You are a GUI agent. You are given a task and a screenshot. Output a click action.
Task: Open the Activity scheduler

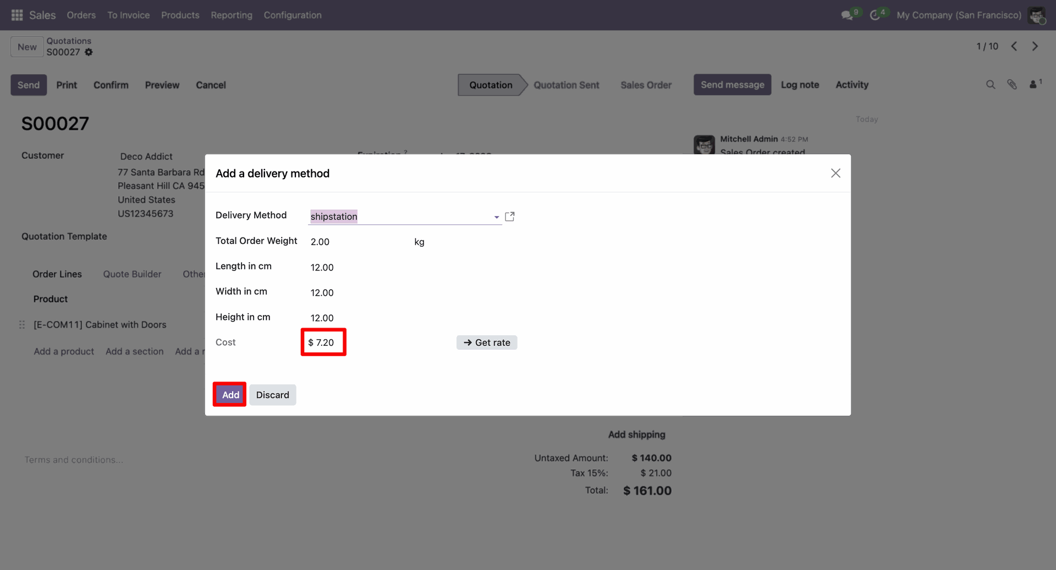(x=852, y=85)
